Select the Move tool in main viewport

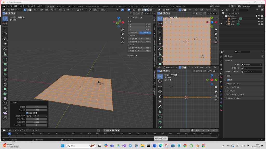click(5, 29)
